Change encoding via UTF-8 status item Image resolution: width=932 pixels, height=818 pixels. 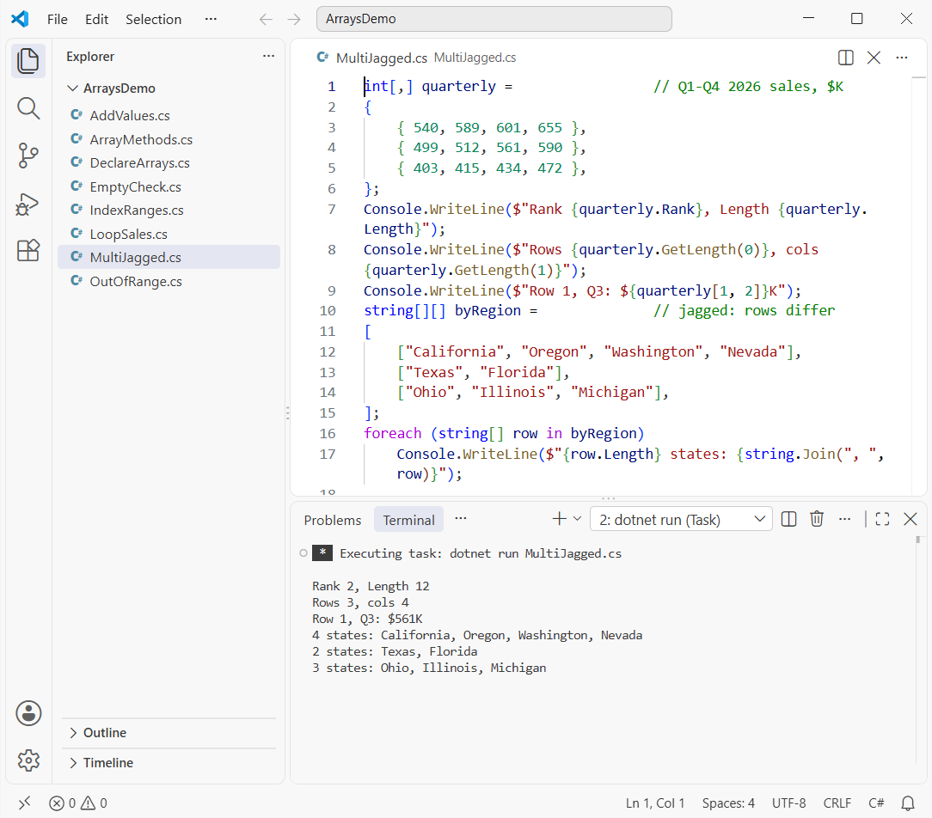(x=788, y=803)
